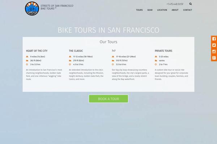Click elevation icon beside varies

click(x=156, y=60)
